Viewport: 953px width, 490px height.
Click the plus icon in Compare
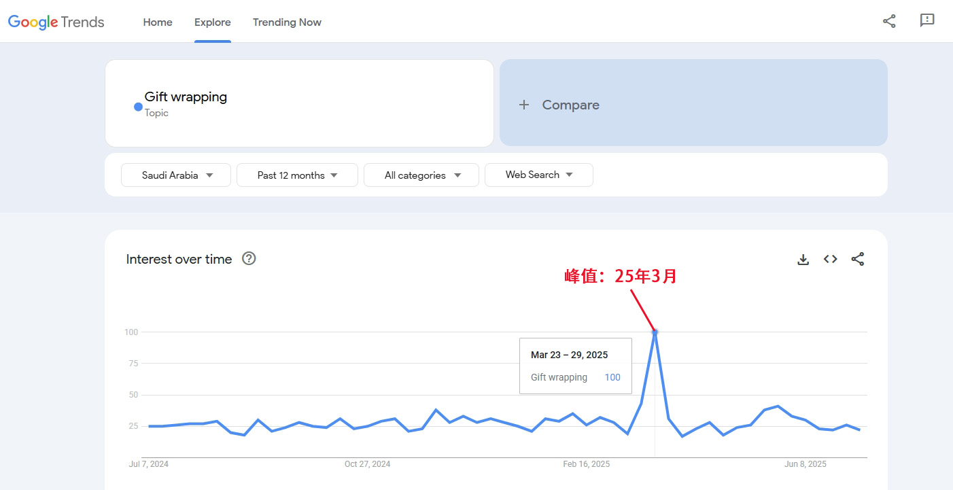[x=524, y=105]
